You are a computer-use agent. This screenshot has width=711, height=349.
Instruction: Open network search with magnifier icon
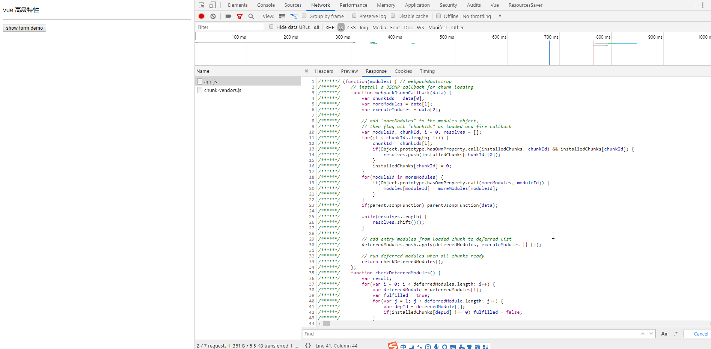tap(251, 16)
